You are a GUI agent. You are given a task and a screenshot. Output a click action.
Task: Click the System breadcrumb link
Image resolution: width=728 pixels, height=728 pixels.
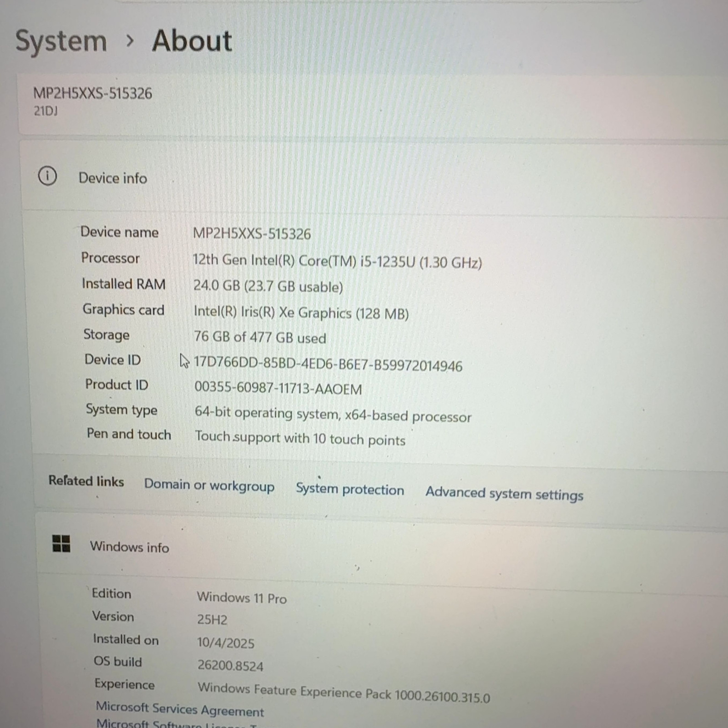coord(61,41)
